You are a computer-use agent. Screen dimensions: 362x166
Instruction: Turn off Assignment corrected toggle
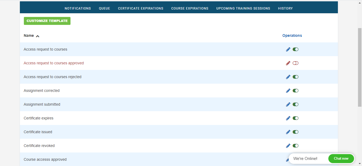coord(295,91)
